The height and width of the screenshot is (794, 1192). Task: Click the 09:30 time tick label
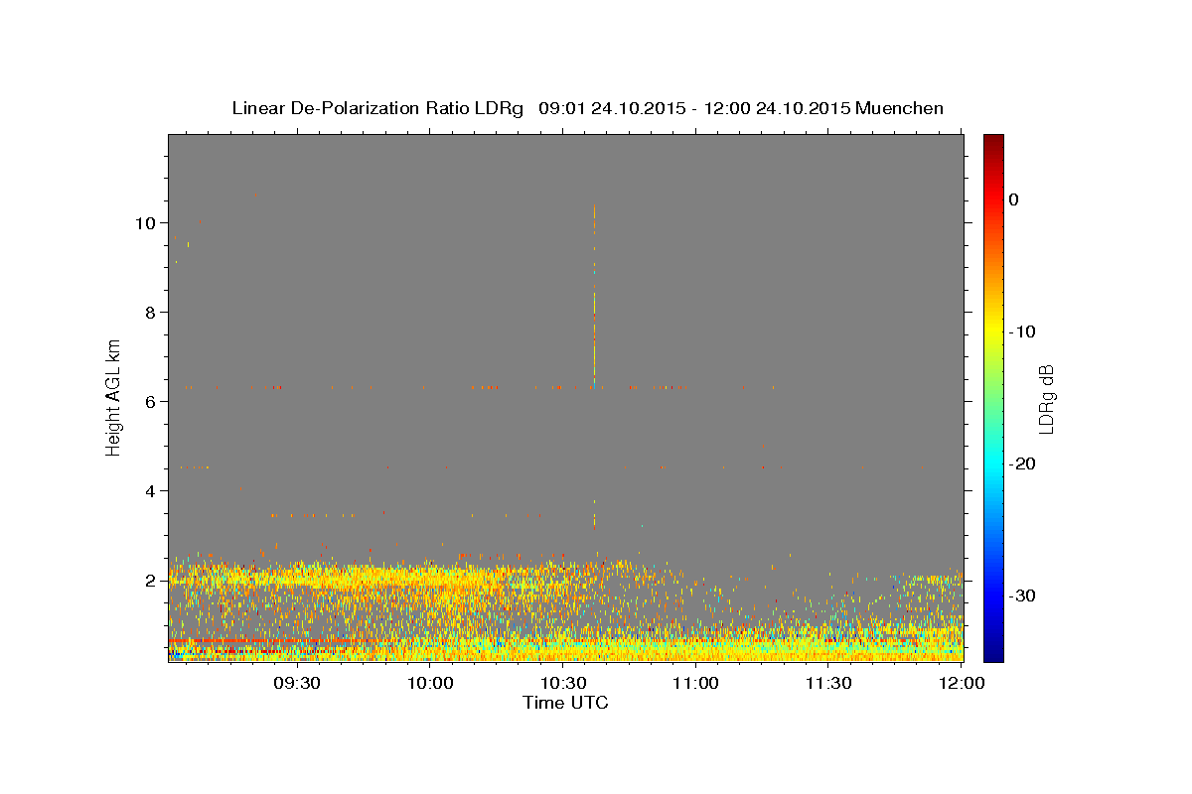(x=296, y=683)
